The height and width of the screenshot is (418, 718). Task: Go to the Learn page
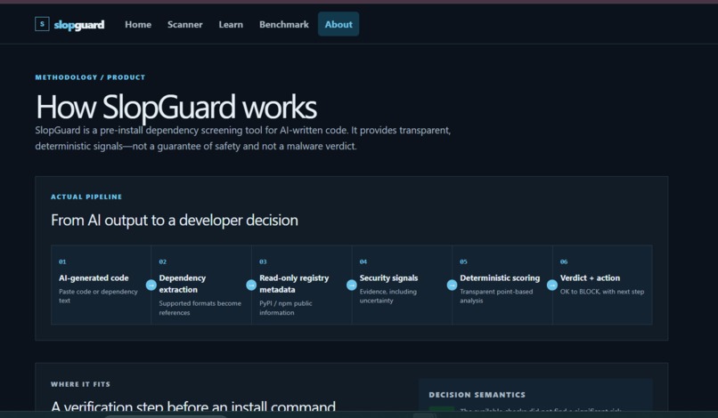[231, 24]
